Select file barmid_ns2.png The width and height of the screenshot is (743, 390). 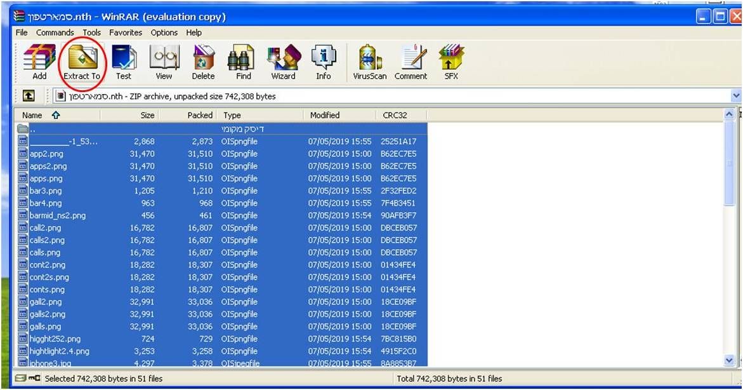click(58, 215)
